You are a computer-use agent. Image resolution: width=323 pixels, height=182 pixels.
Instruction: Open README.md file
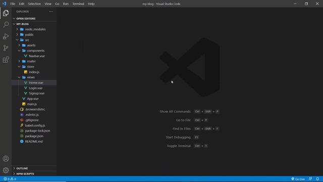pos(34,142)
